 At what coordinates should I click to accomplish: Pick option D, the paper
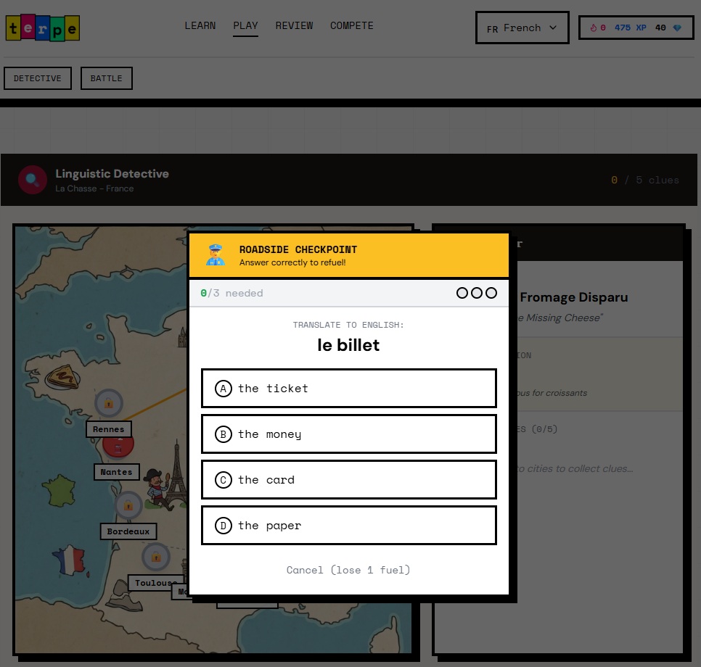pos(348,526)
